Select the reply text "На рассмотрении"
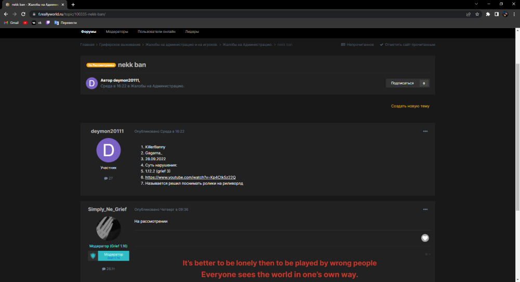 (x=151, y=222)
